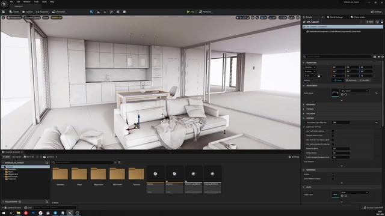Click the blueprint/add script icon in Details
Image resolution: width=385 pixels, height=216 pixels.
pos(377,22)
